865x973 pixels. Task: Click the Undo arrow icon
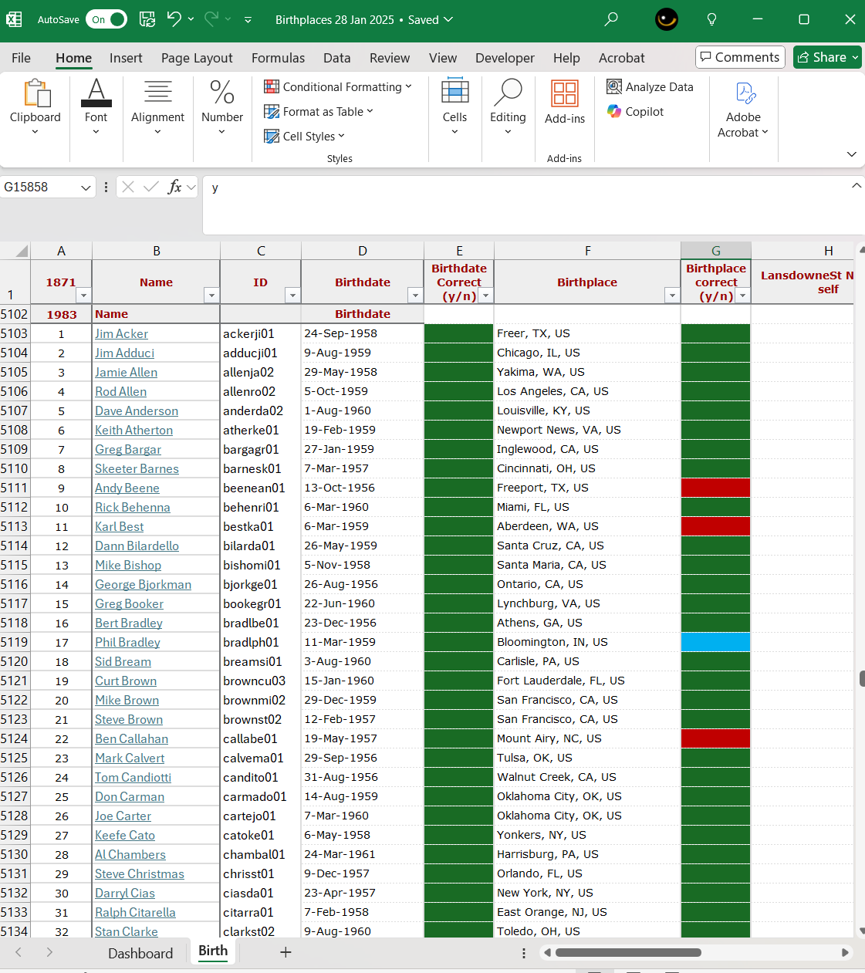174,19
